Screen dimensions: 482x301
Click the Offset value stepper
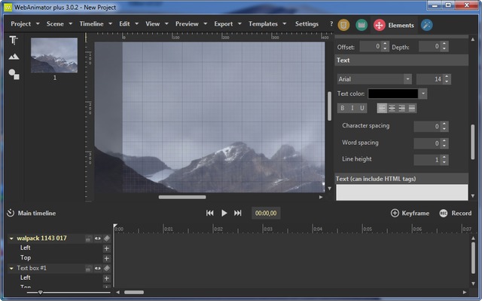pyautogui.click(x=385, y=47)
